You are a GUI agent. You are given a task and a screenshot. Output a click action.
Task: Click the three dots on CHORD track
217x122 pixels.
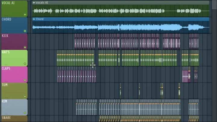[x=6, y=32]
